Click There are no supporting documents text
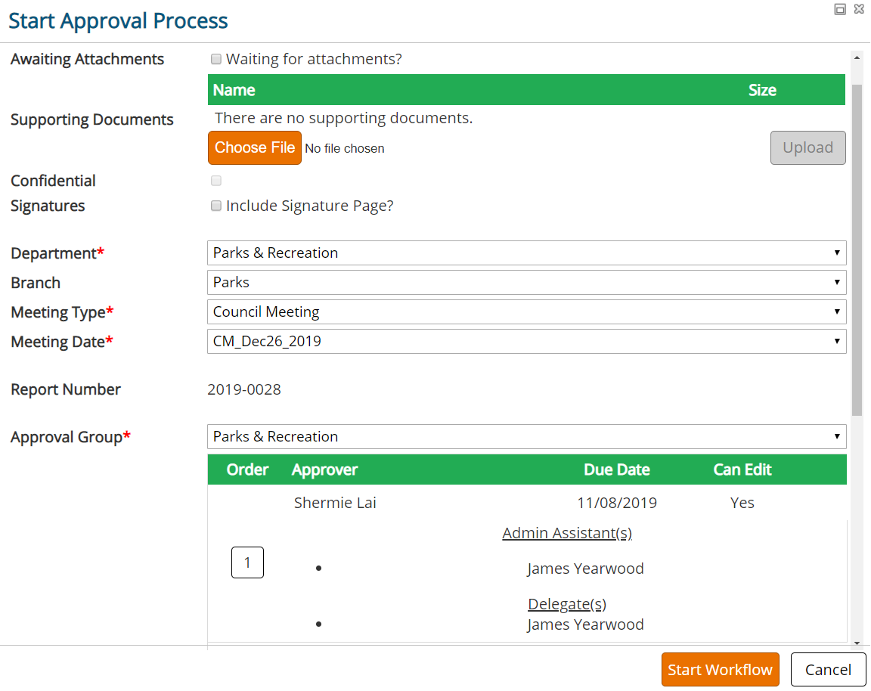871x691 pixels. [x=343, y=118]
